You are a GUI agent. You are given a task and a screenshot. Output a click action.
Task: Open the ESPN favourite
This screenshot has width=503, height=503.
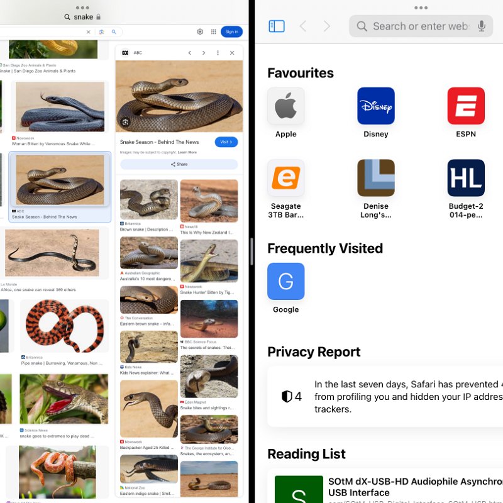point(466,113)
